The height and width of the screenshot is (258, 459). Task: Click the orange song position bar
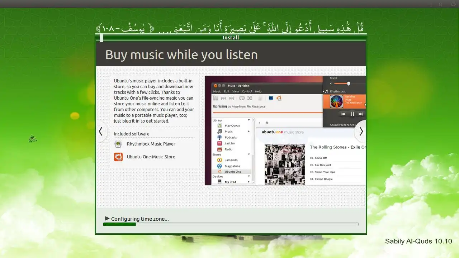268,113
